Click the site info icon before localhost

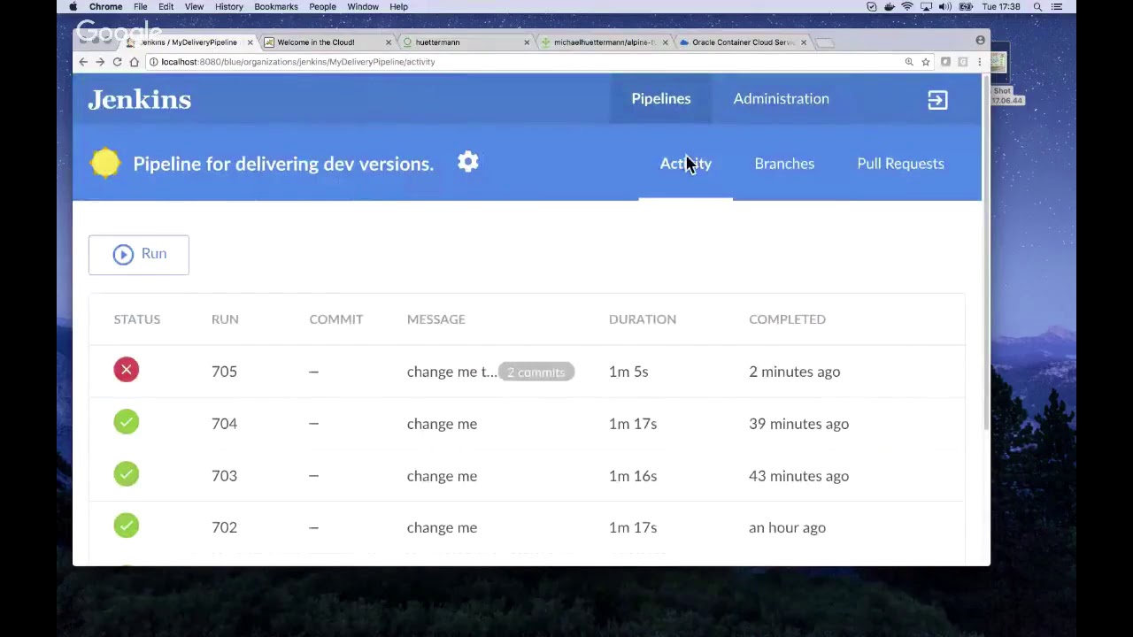pyautogui.click(x=154, y=62)
